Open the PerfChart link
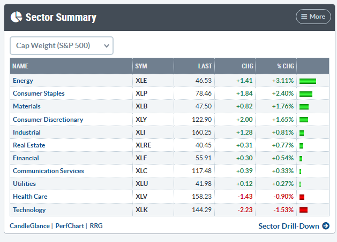 click(70, 226)
